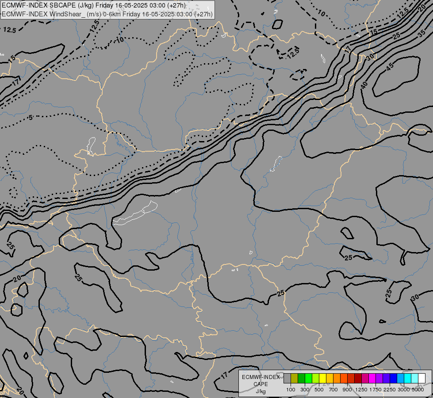Click the white swatch ending the legend
Viewport: 433px width, 398px height.
click(x=422, y=378)
